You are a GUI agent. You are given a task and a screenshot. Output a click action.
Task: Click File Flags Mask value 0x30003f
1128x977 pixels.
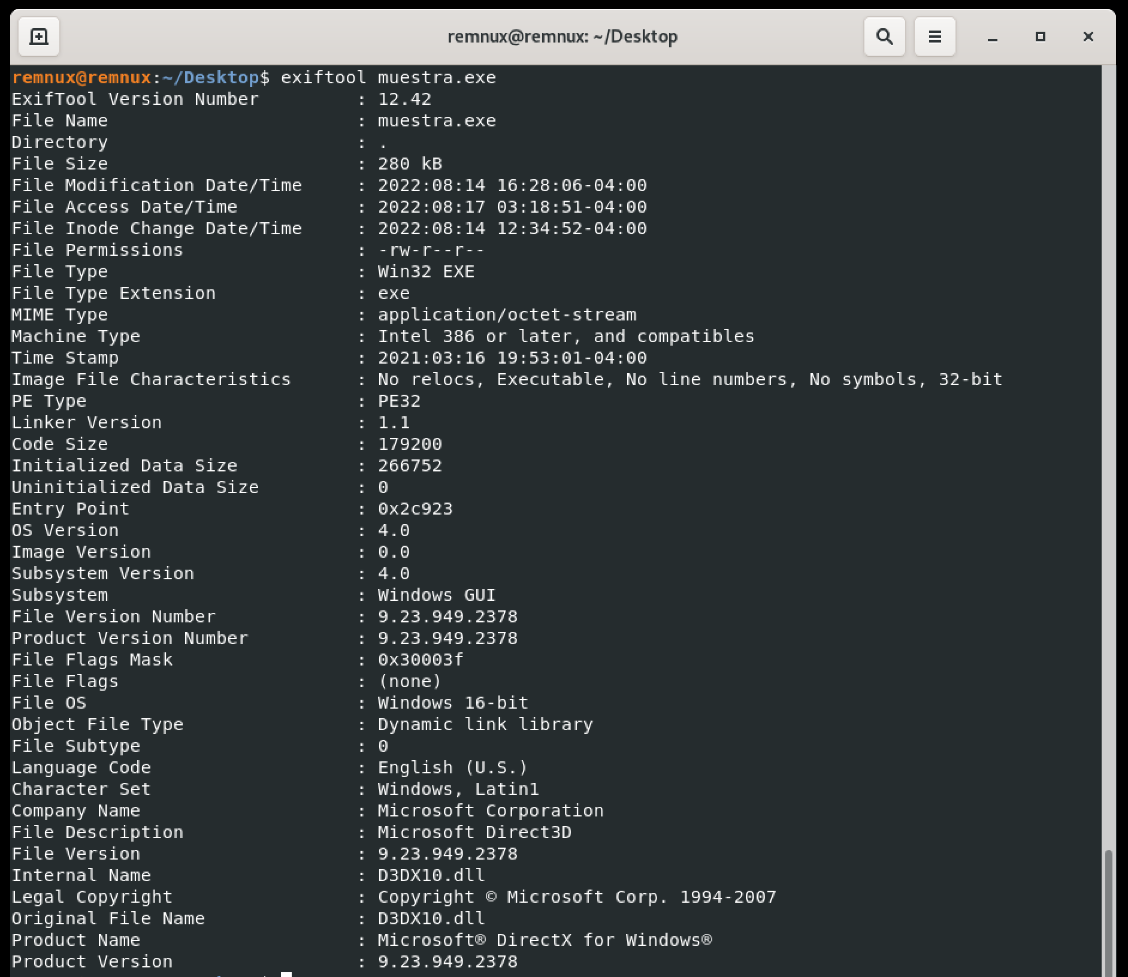[x=421, y=660]
